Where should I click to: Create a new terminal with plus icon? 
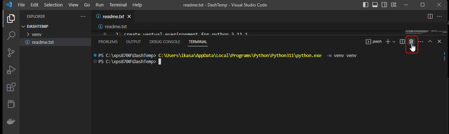point(388,42)
